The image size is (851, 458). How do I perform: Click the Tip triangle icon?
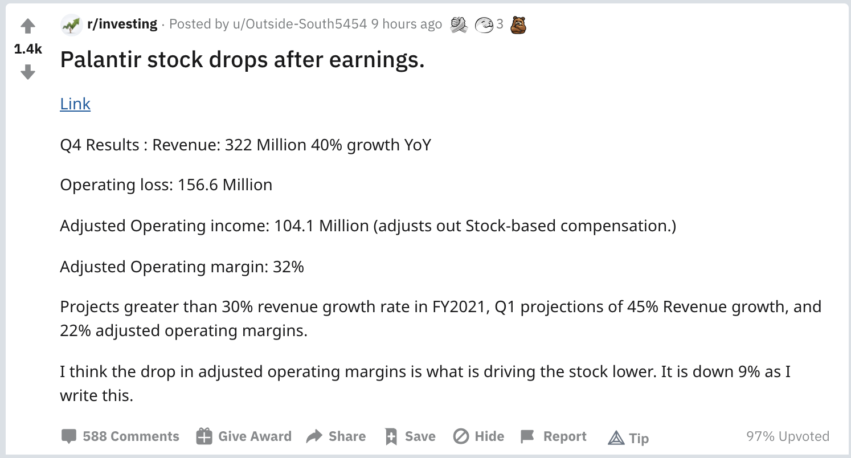(616, 437)
